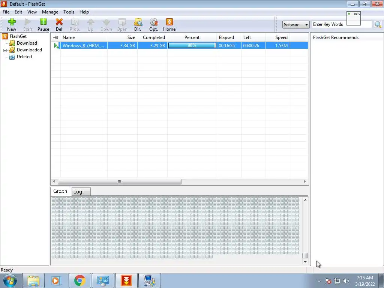Sort by the Speed column header
Image resolution: width=384 pixels, height=288 pixels.
click(x=278, y=37)
